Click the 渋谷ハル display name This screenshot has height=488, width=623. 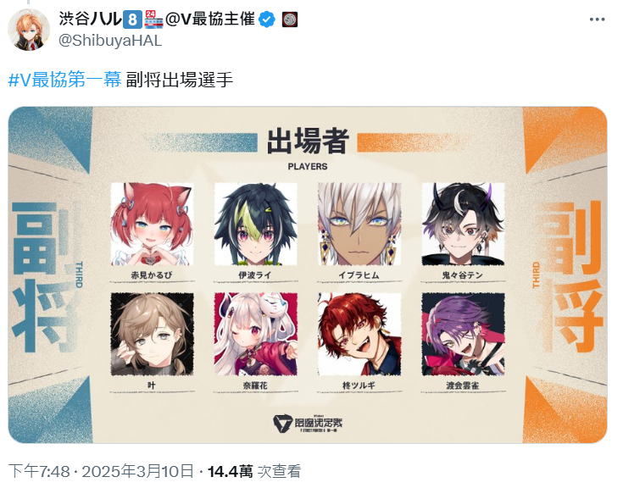pyautogui.click(x=90, y=19)
